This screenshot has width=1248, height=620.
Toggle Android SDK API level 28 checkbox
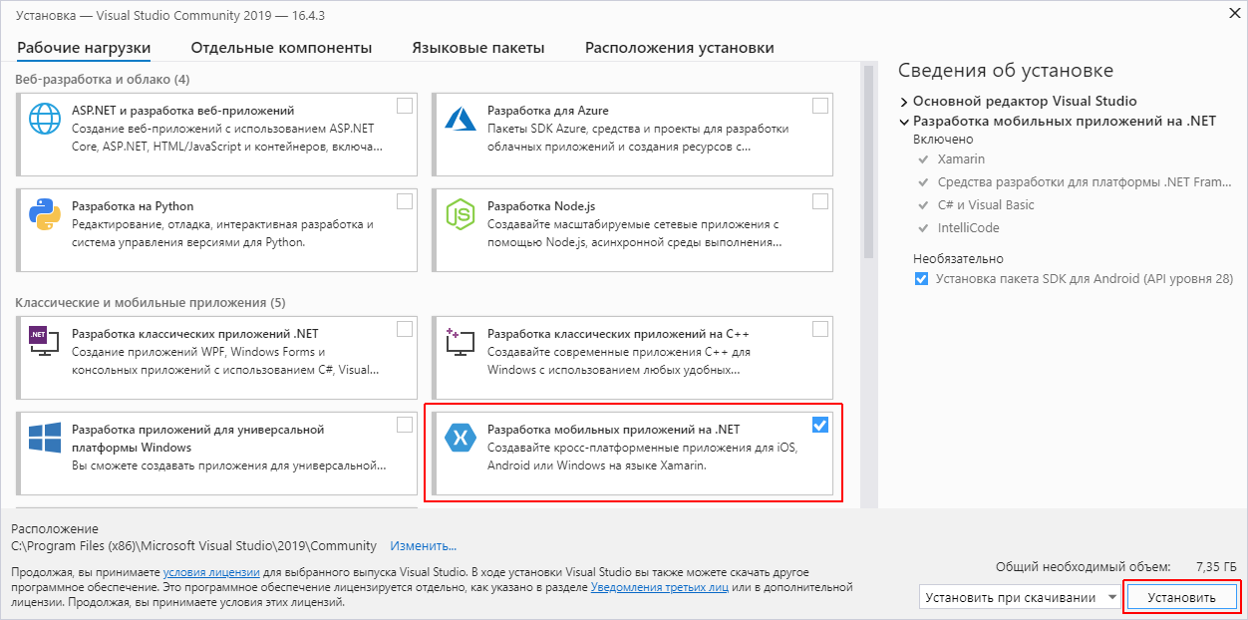921,279
